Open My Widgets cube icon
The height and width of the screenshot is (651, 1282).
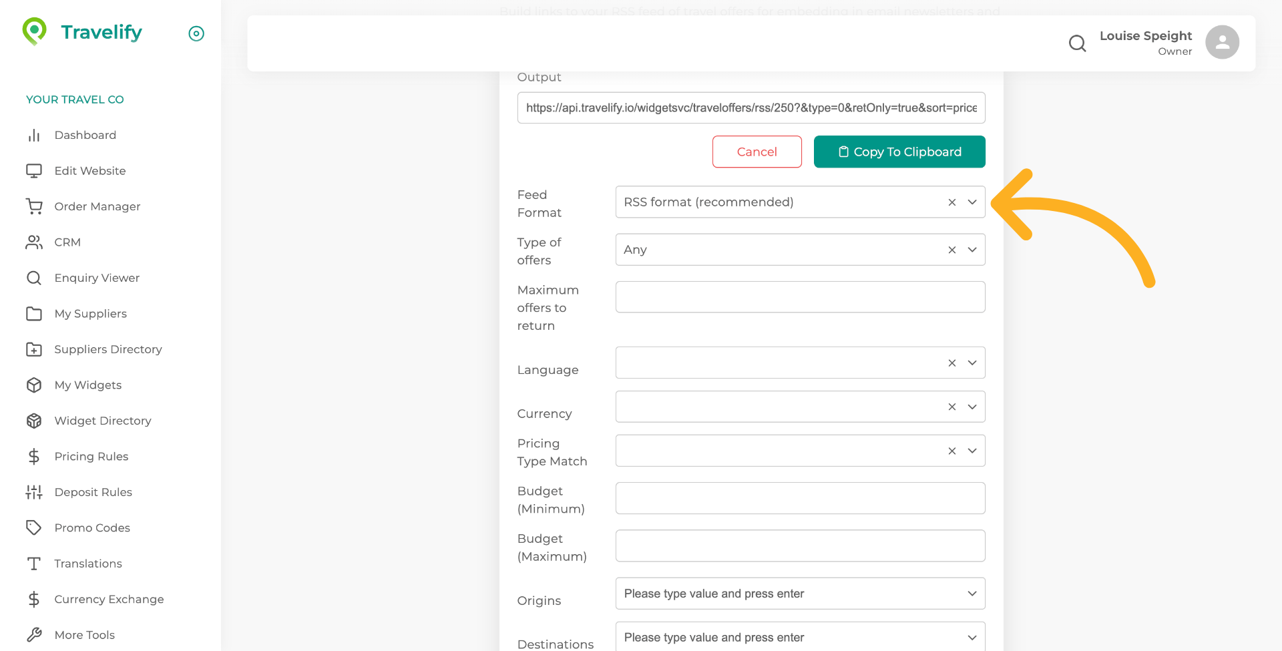(34, 385)
